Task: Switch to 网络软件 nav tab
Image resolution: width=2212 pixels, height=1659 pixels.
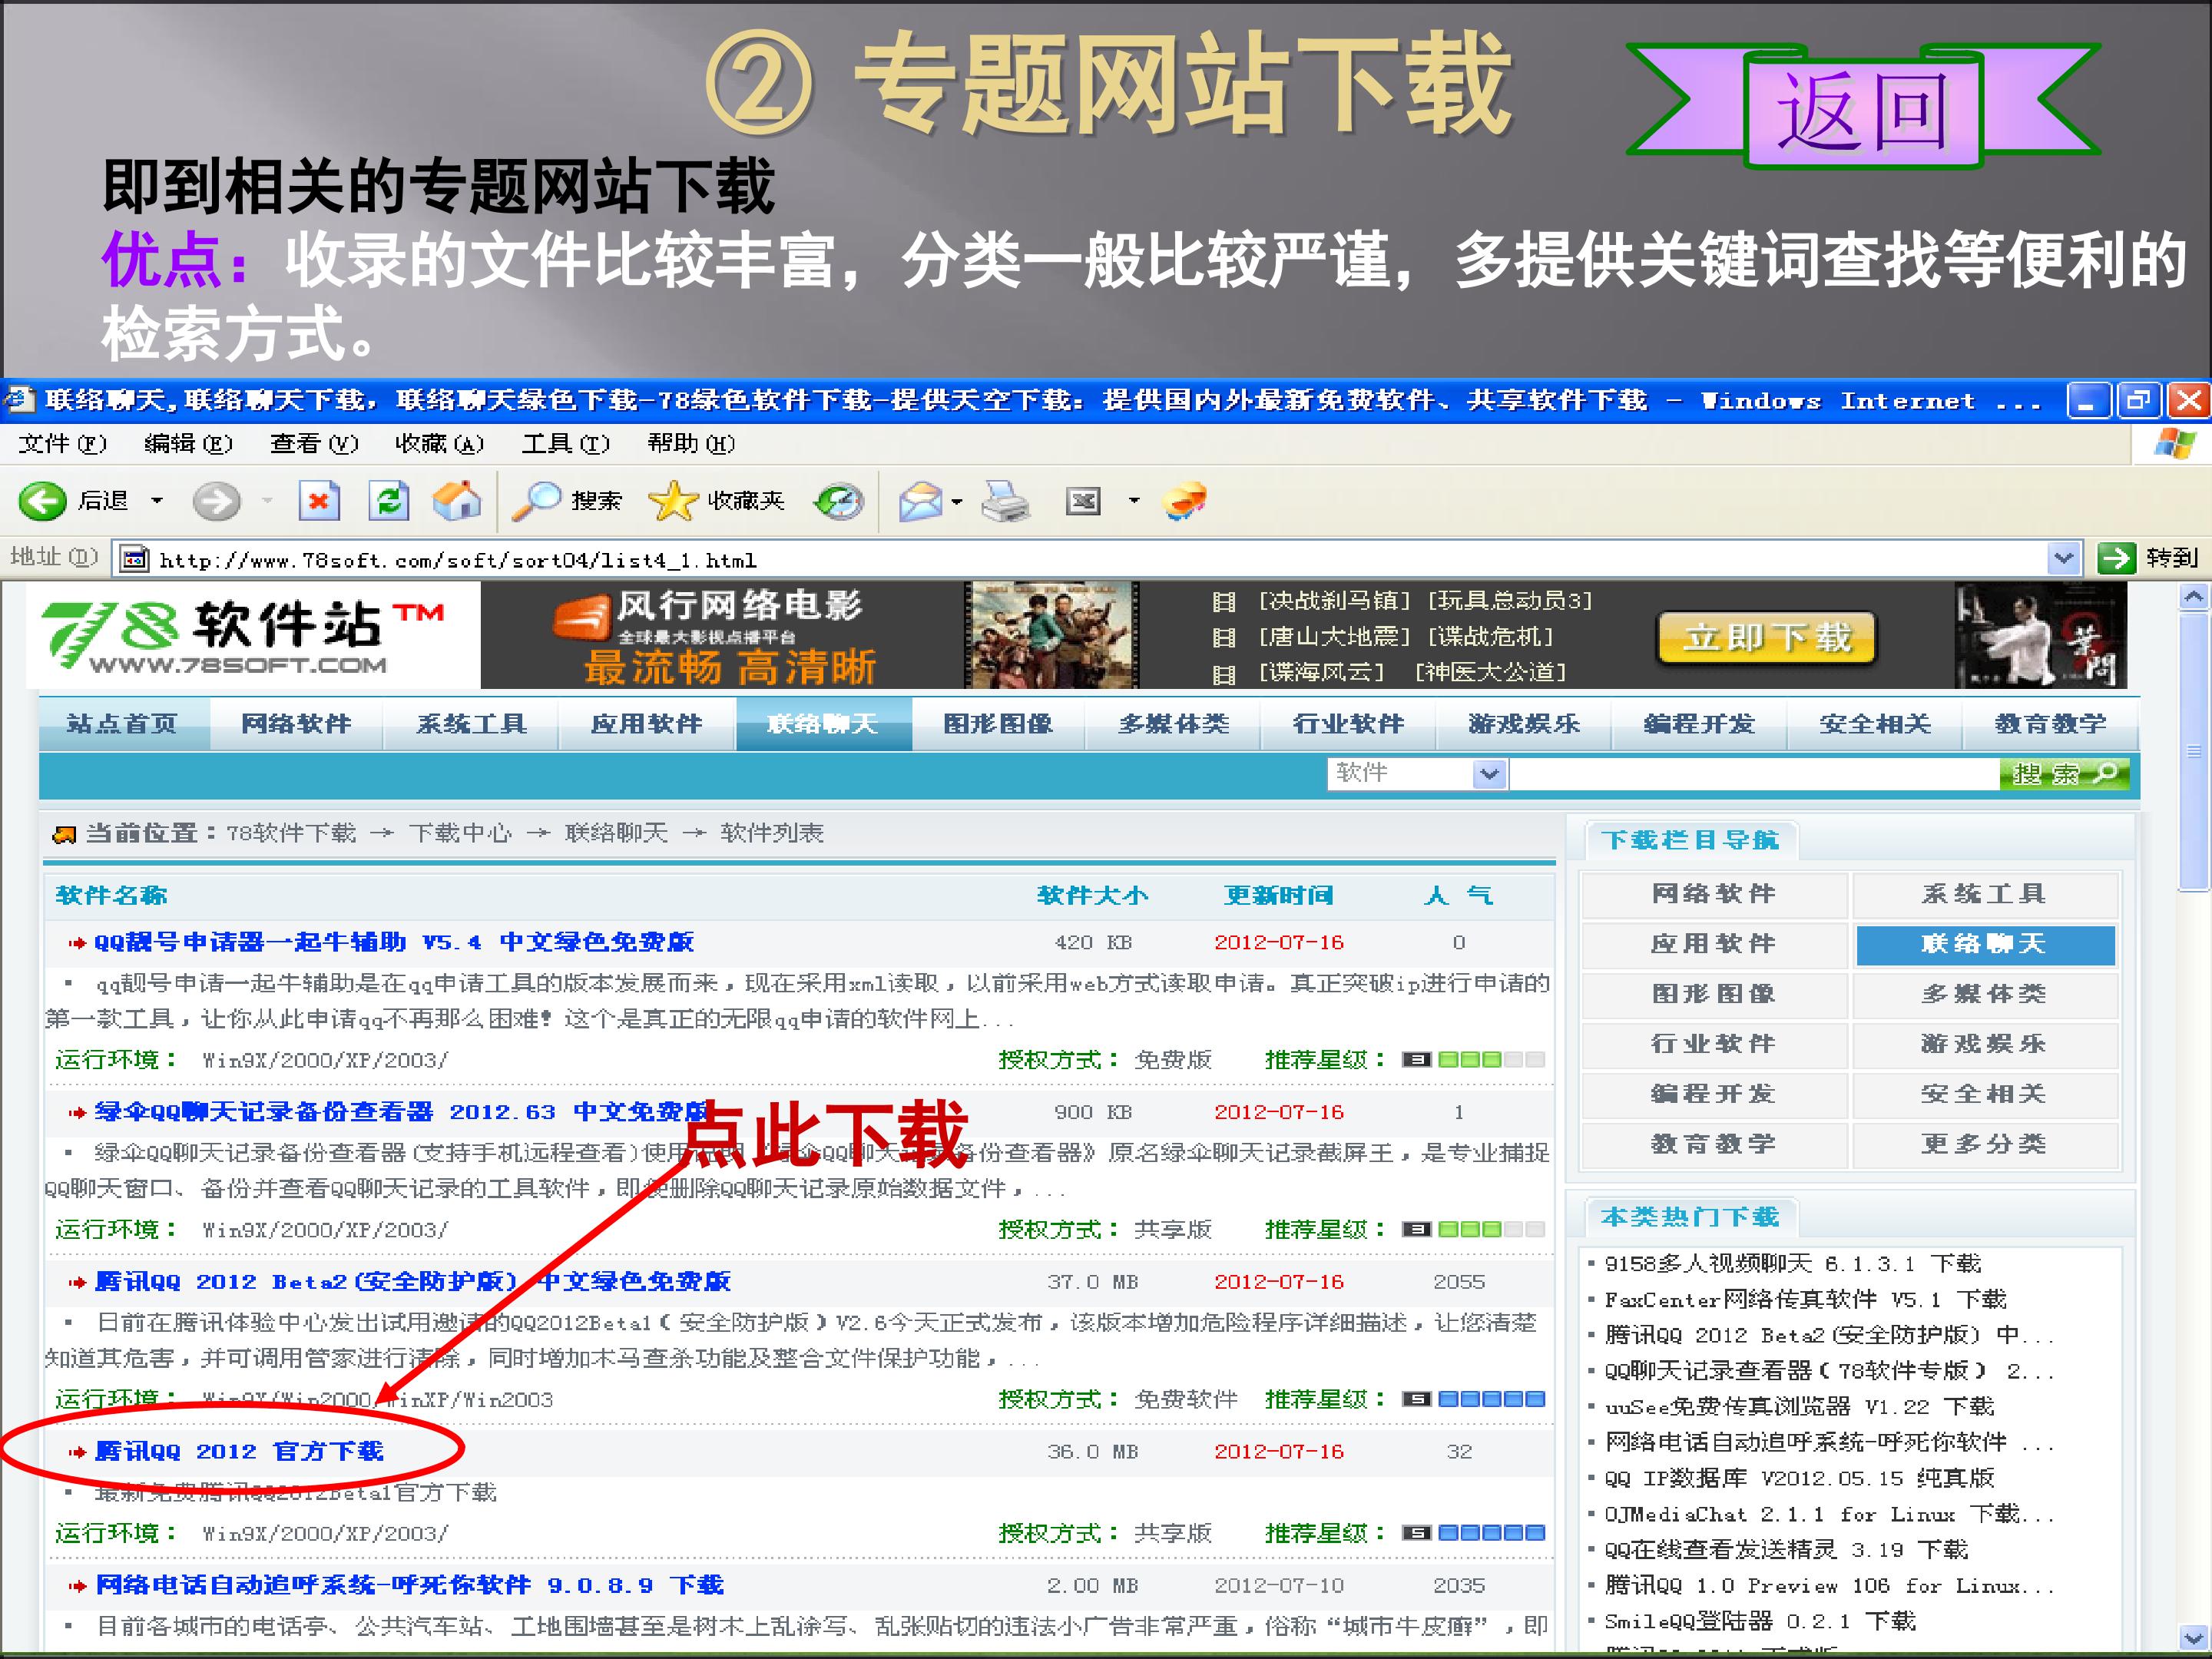Action: (297, 723)
